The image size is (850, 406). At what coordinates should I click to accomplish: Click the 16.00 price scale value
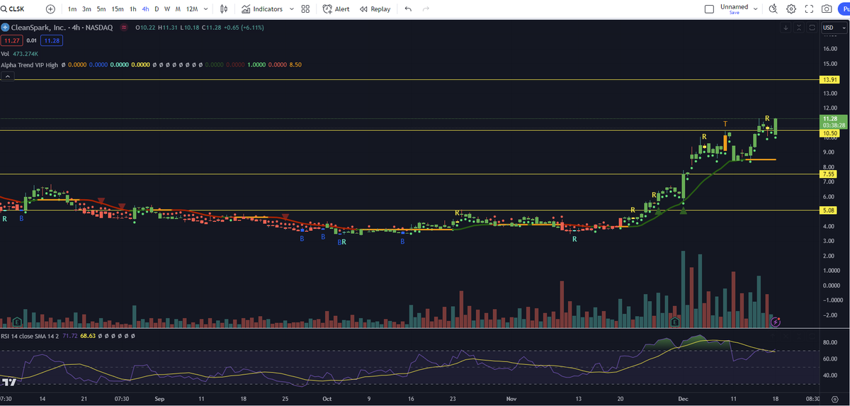[830, 48]
